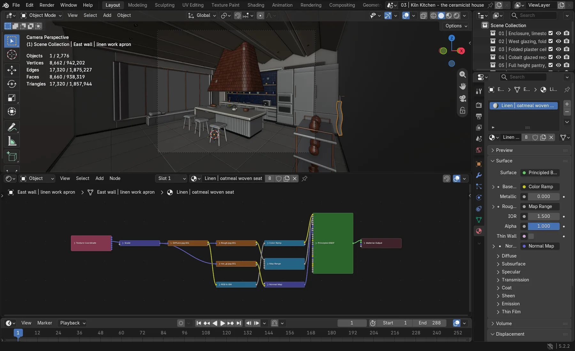This screenshot has width=575, height=351.
Task: Hide the 02 West glazing collection
Action: click(x=558, y=41)
